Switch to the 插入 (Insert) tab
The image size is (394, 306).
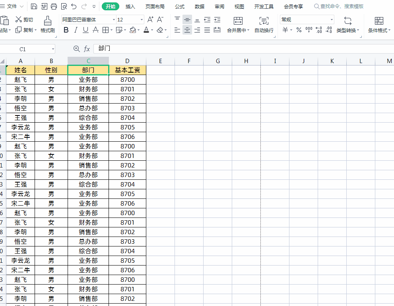pyautogui.click(x=130, y=6)
